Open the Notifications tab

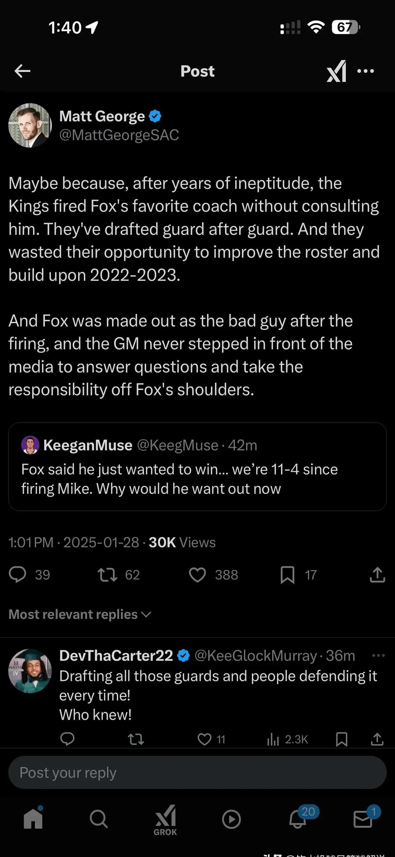pos(298,819)
